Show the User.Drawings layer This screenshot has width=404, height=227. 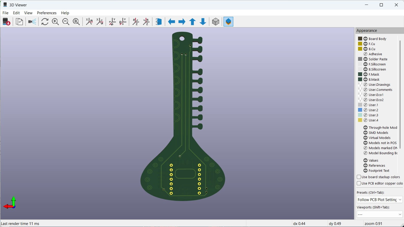click(365, 84)
